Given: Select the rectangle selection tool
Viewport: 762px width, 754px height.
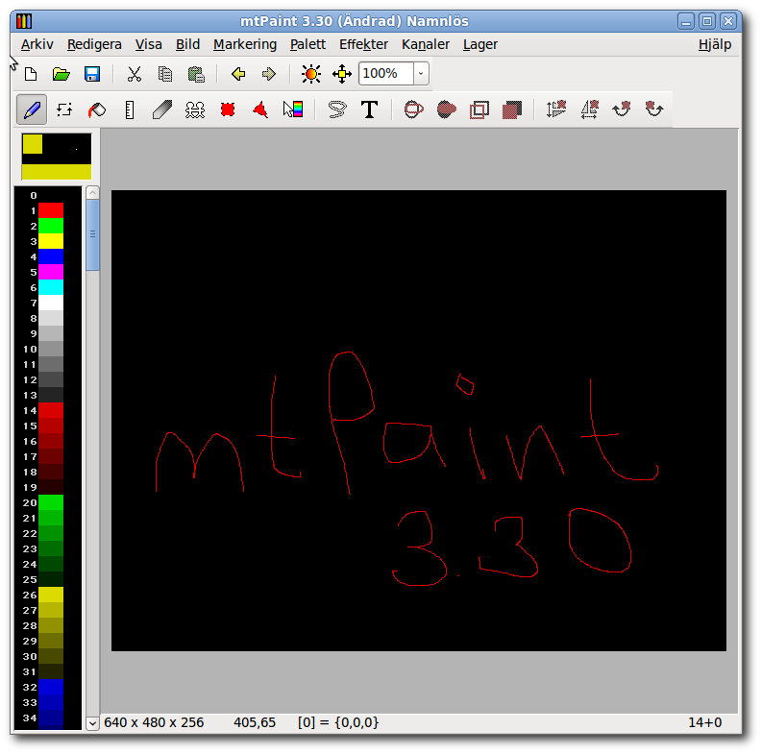Looking at the screenshot, I should [228, 109].
